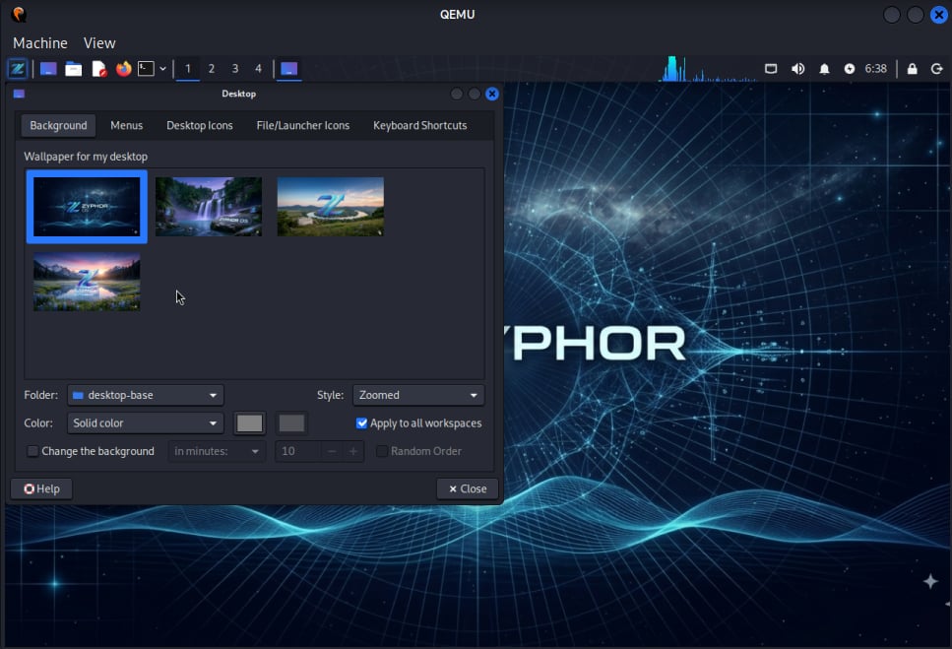The image size is (952, 649).
Task: Open the notifications bell icon
Action: tap(824, 69)
